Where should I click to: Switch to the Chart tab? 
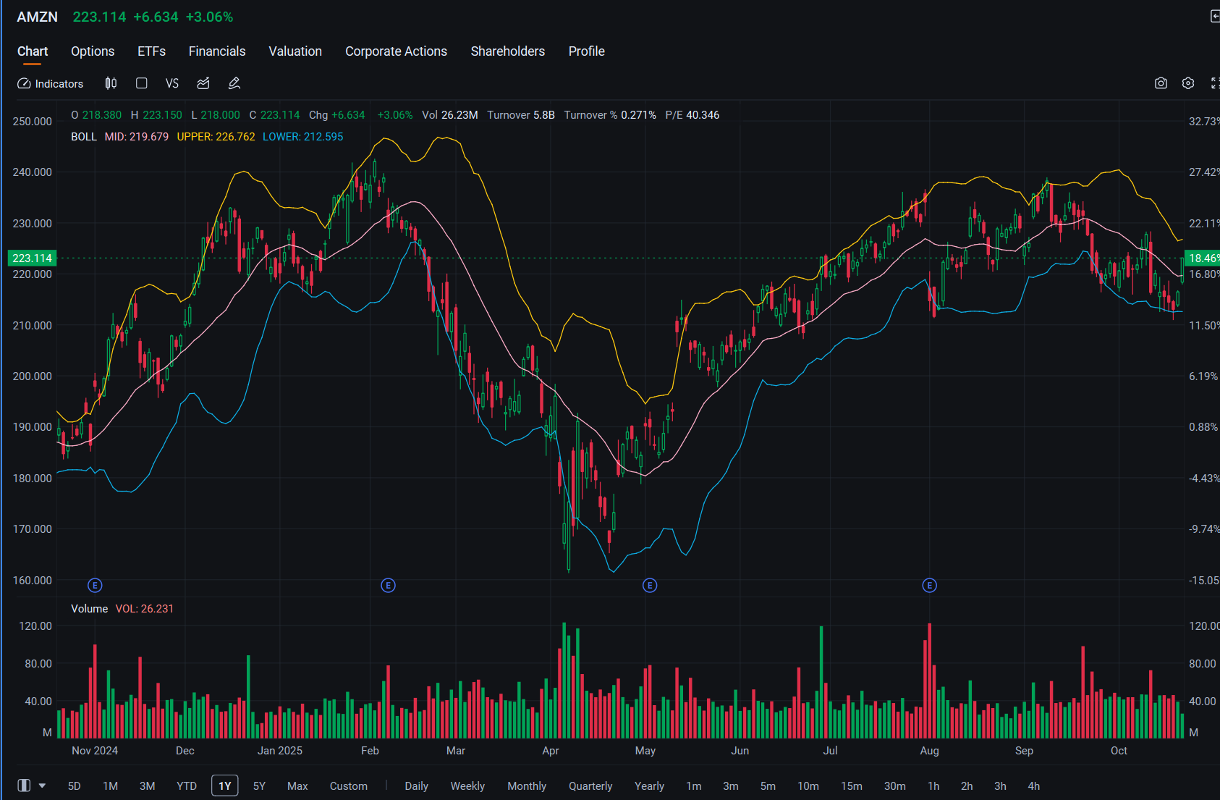pyautogui.click(x=33, y=51)
